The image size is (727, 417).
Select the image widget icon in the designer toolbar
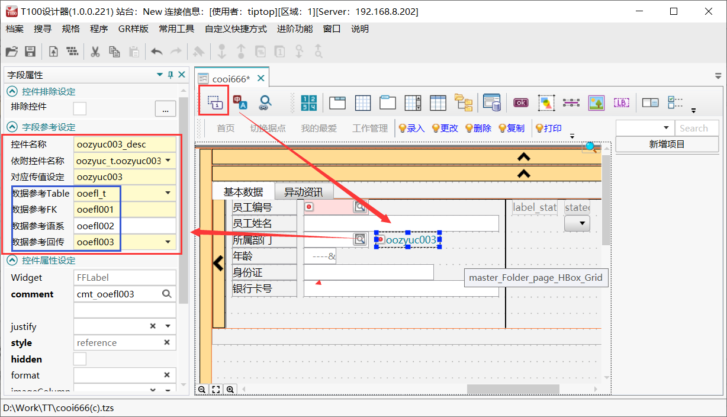pyautogui.click(x=596, y=102)
